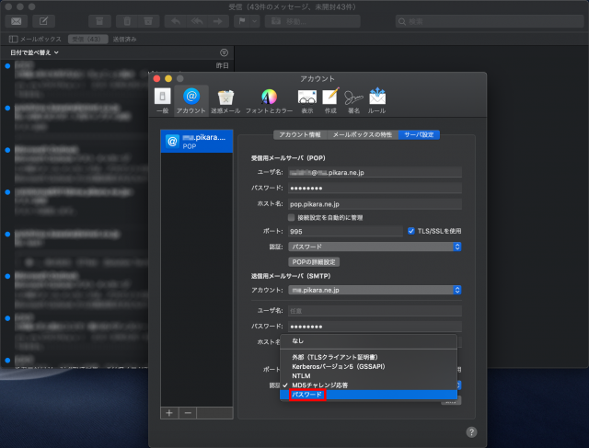Open the 署名 (Signatures) preferences pane
589x448 pixels.
pyautogui.click(x=353, y=99)
